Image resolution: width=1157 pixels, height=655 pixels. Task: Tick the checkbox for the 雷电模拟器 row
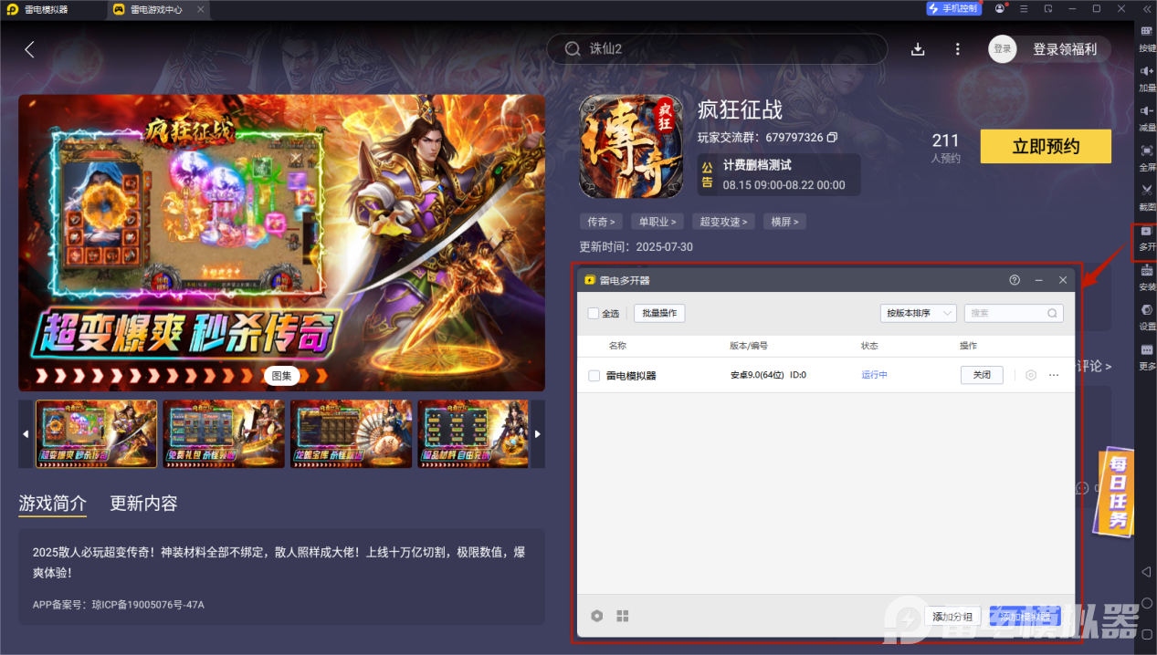click(594, 375)
